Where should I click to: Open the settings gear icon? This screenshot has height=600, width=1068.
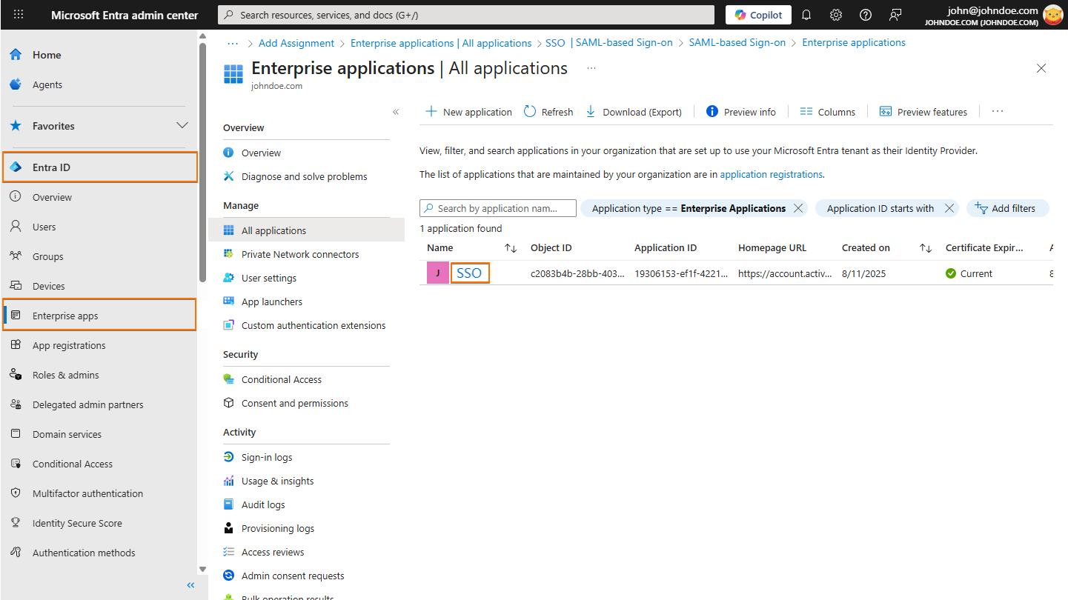click(x=836, y=15)
